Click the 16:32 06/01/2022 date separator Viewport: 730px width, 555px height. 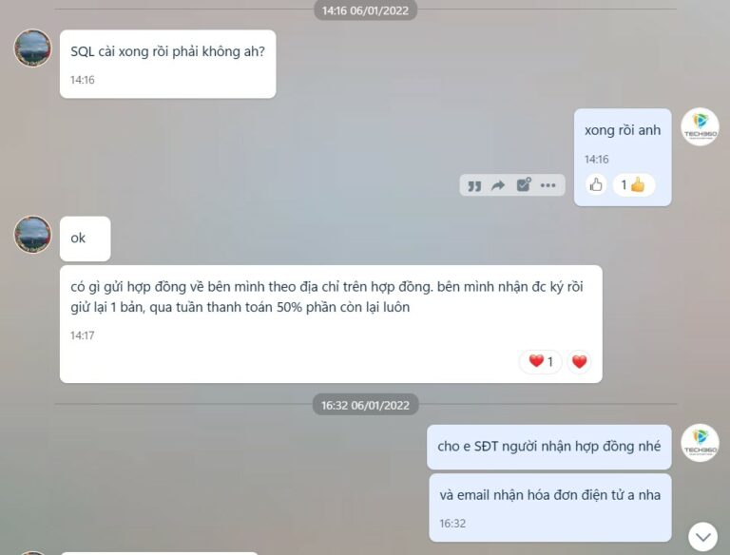click(365, 405)
